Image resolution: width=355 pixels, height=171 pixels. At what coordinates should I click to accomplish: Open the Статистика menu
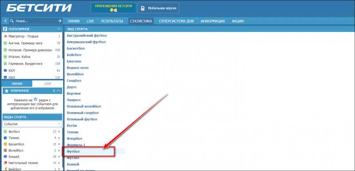pyautogui.click(x=141, y=21)
